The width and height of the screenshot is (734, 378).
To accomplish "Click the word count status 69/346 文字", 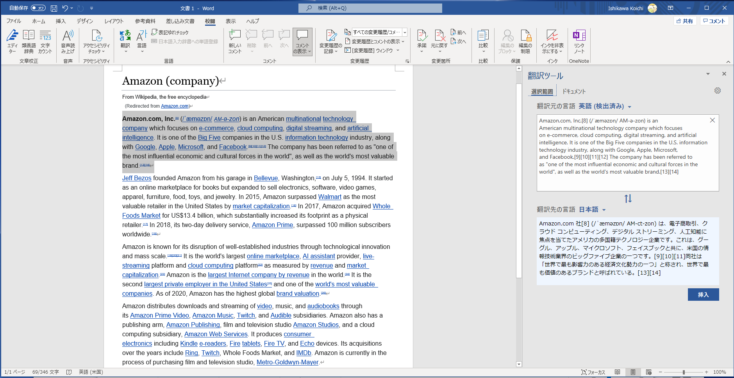I will [x=45, y=372].
